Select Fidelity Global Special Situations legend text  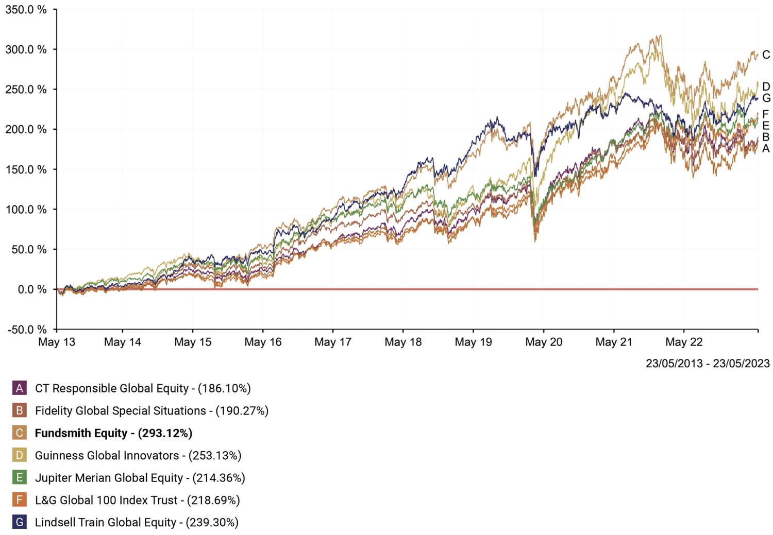pyautogui.click(x=152, y=410)
